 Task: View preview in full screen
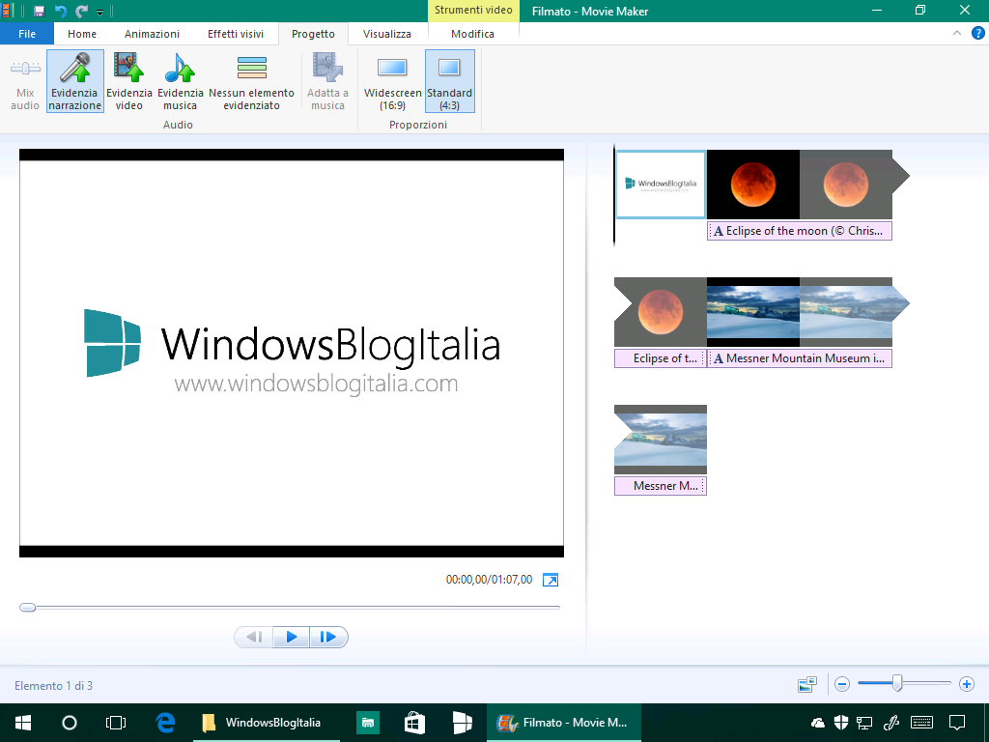550,580
